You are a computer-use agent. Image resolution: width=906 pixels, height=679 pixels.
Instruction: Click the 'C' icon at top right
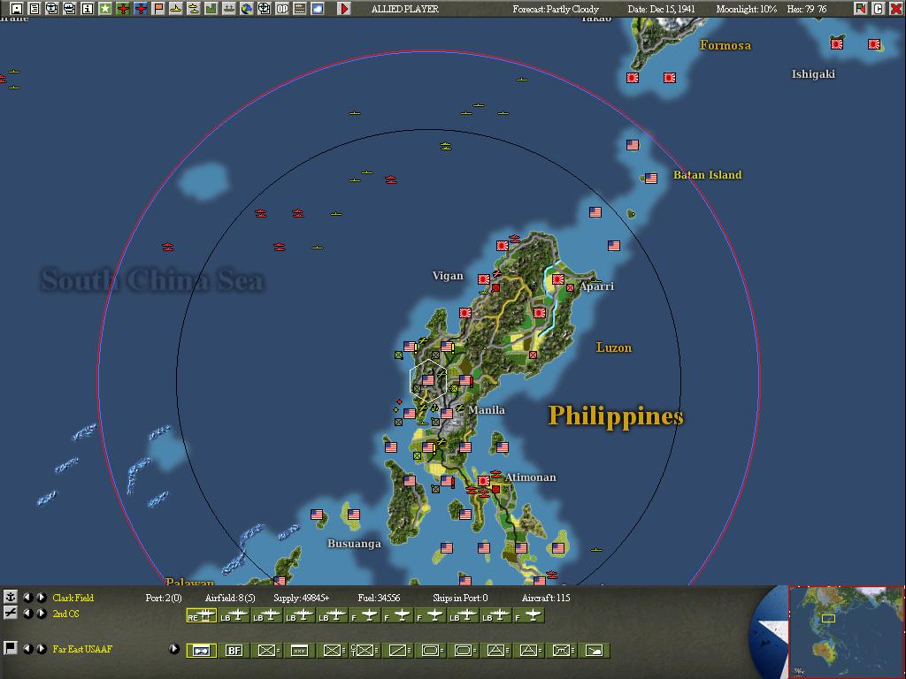click(x=878, y=8)
